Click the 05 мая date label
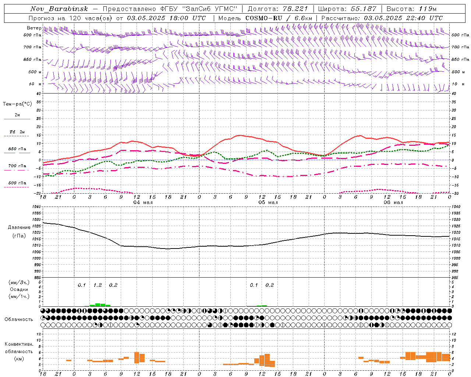Viewport: 471px width, 377px height. tap(268, 202)
